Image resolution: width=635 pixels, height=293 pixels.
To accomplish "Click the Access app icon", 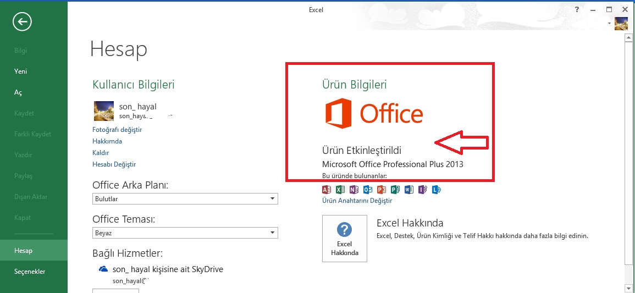I will (x=327, y=189).
